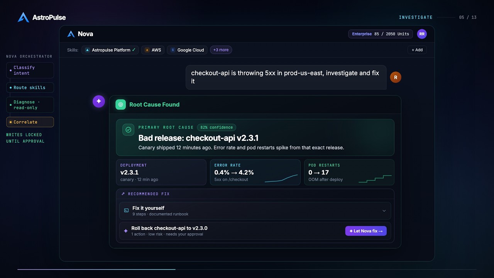The image size is (494, 278).
Task: Click the '0 → 17' pod restarts value
Action: 318,172
